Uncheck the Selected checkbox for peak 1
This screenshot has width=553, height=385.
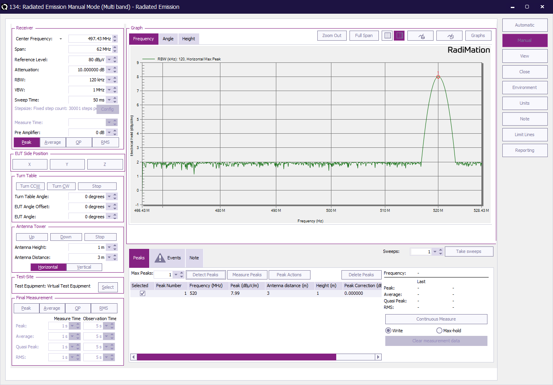pyautogui.click(x=142, y=294)
